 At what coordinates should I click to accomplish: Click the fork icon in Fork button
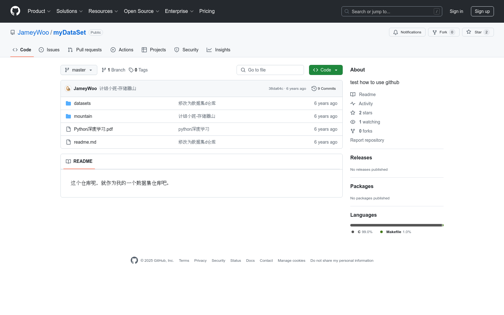[x=435, y=32]
